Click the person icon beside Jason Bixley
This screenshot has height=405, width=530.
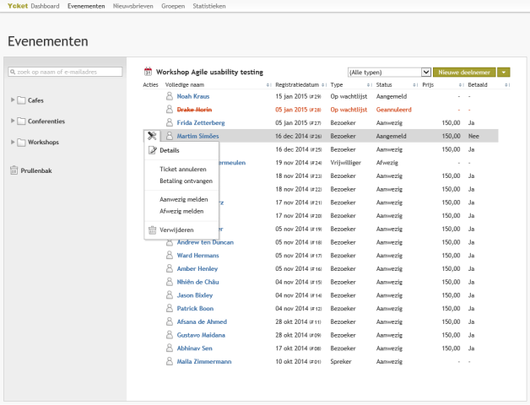[170, 295]
